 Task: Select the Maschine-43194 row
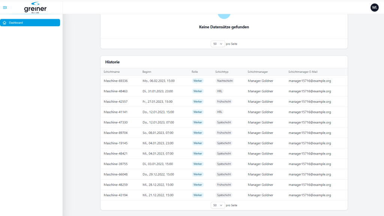(224, 195)
